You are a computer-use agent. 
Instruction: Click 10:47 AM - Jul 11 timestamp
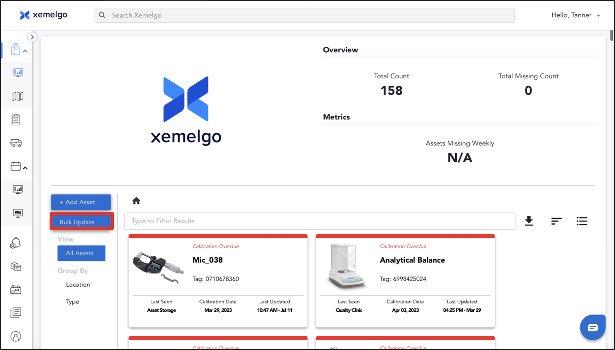275,310
